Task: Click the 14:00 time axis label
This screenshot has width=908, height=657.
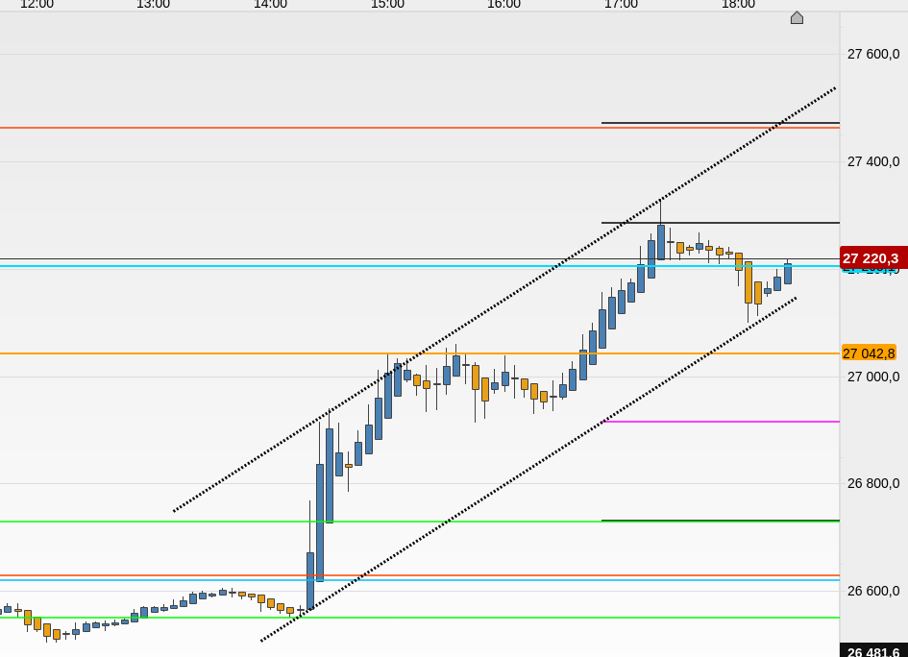Action: pos(270,4)
